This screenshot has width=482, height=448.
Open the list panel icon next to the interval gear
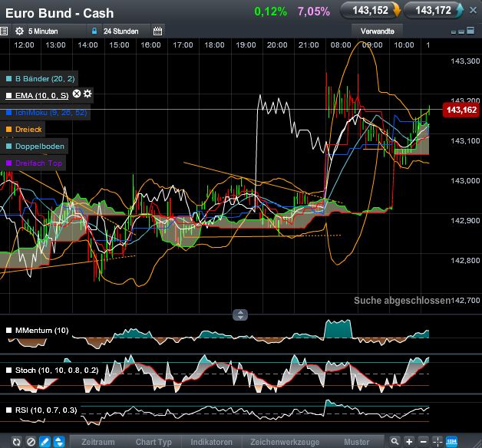pos(4,31)
